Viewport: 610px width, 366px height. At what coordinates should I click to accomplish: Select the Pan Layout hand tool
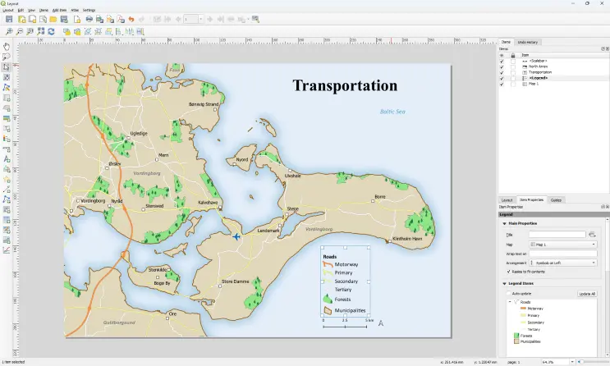pos(7,47)
